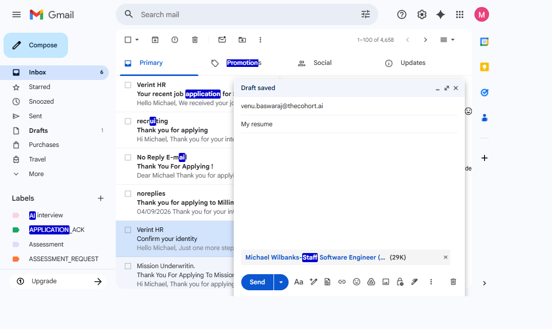This screenshot has width=552, height=329.
Task: Open Gmail settings gear
Action: [x=422, y=15]
